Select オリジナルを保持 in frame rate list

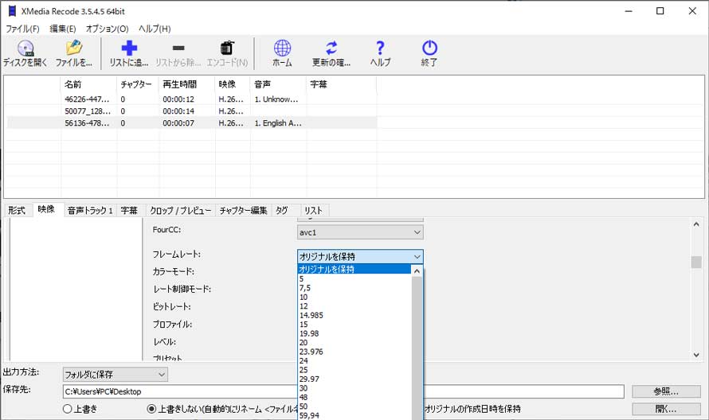click(354, 269)
